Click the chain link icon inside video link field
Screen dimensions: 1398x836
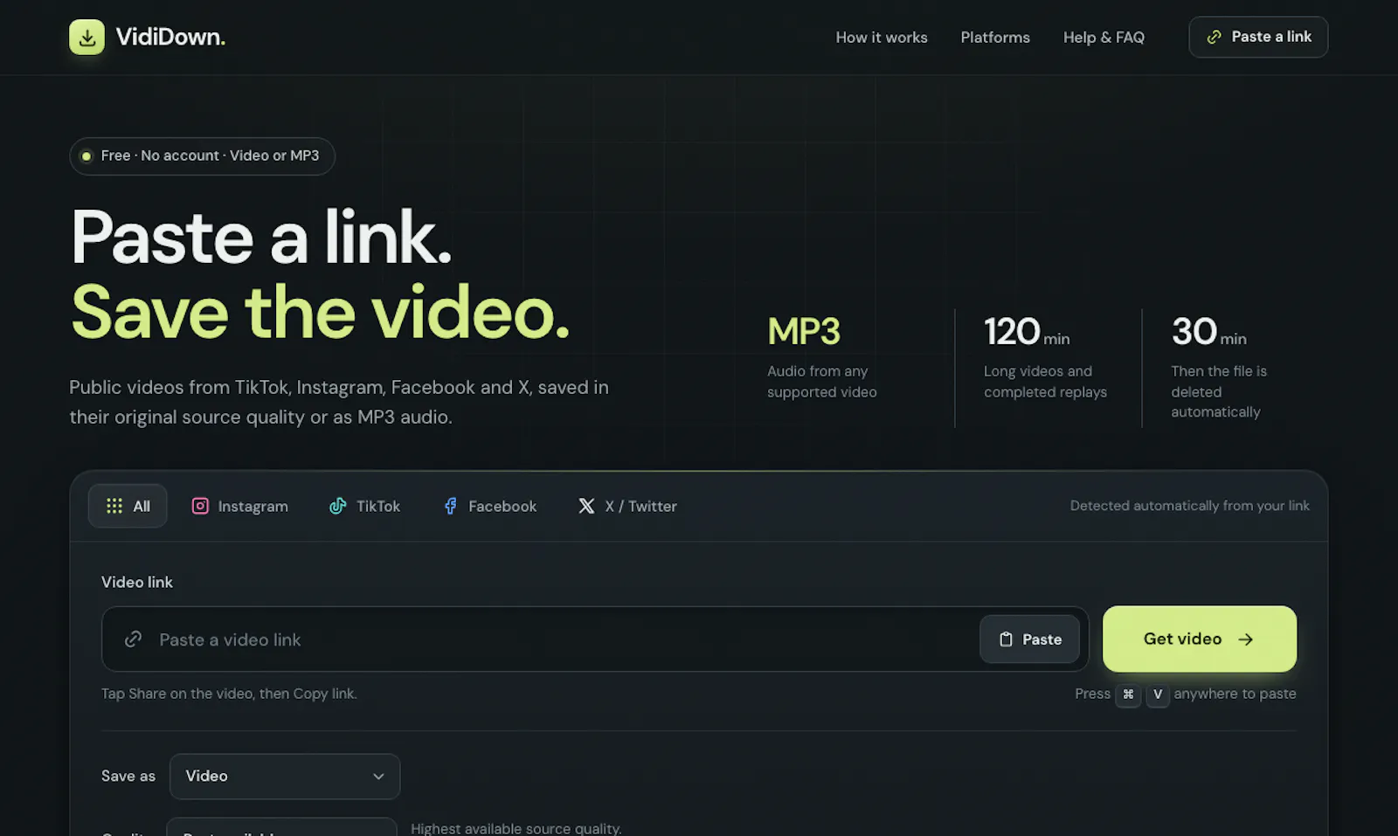pyautogui.click(x=133, y=639)
